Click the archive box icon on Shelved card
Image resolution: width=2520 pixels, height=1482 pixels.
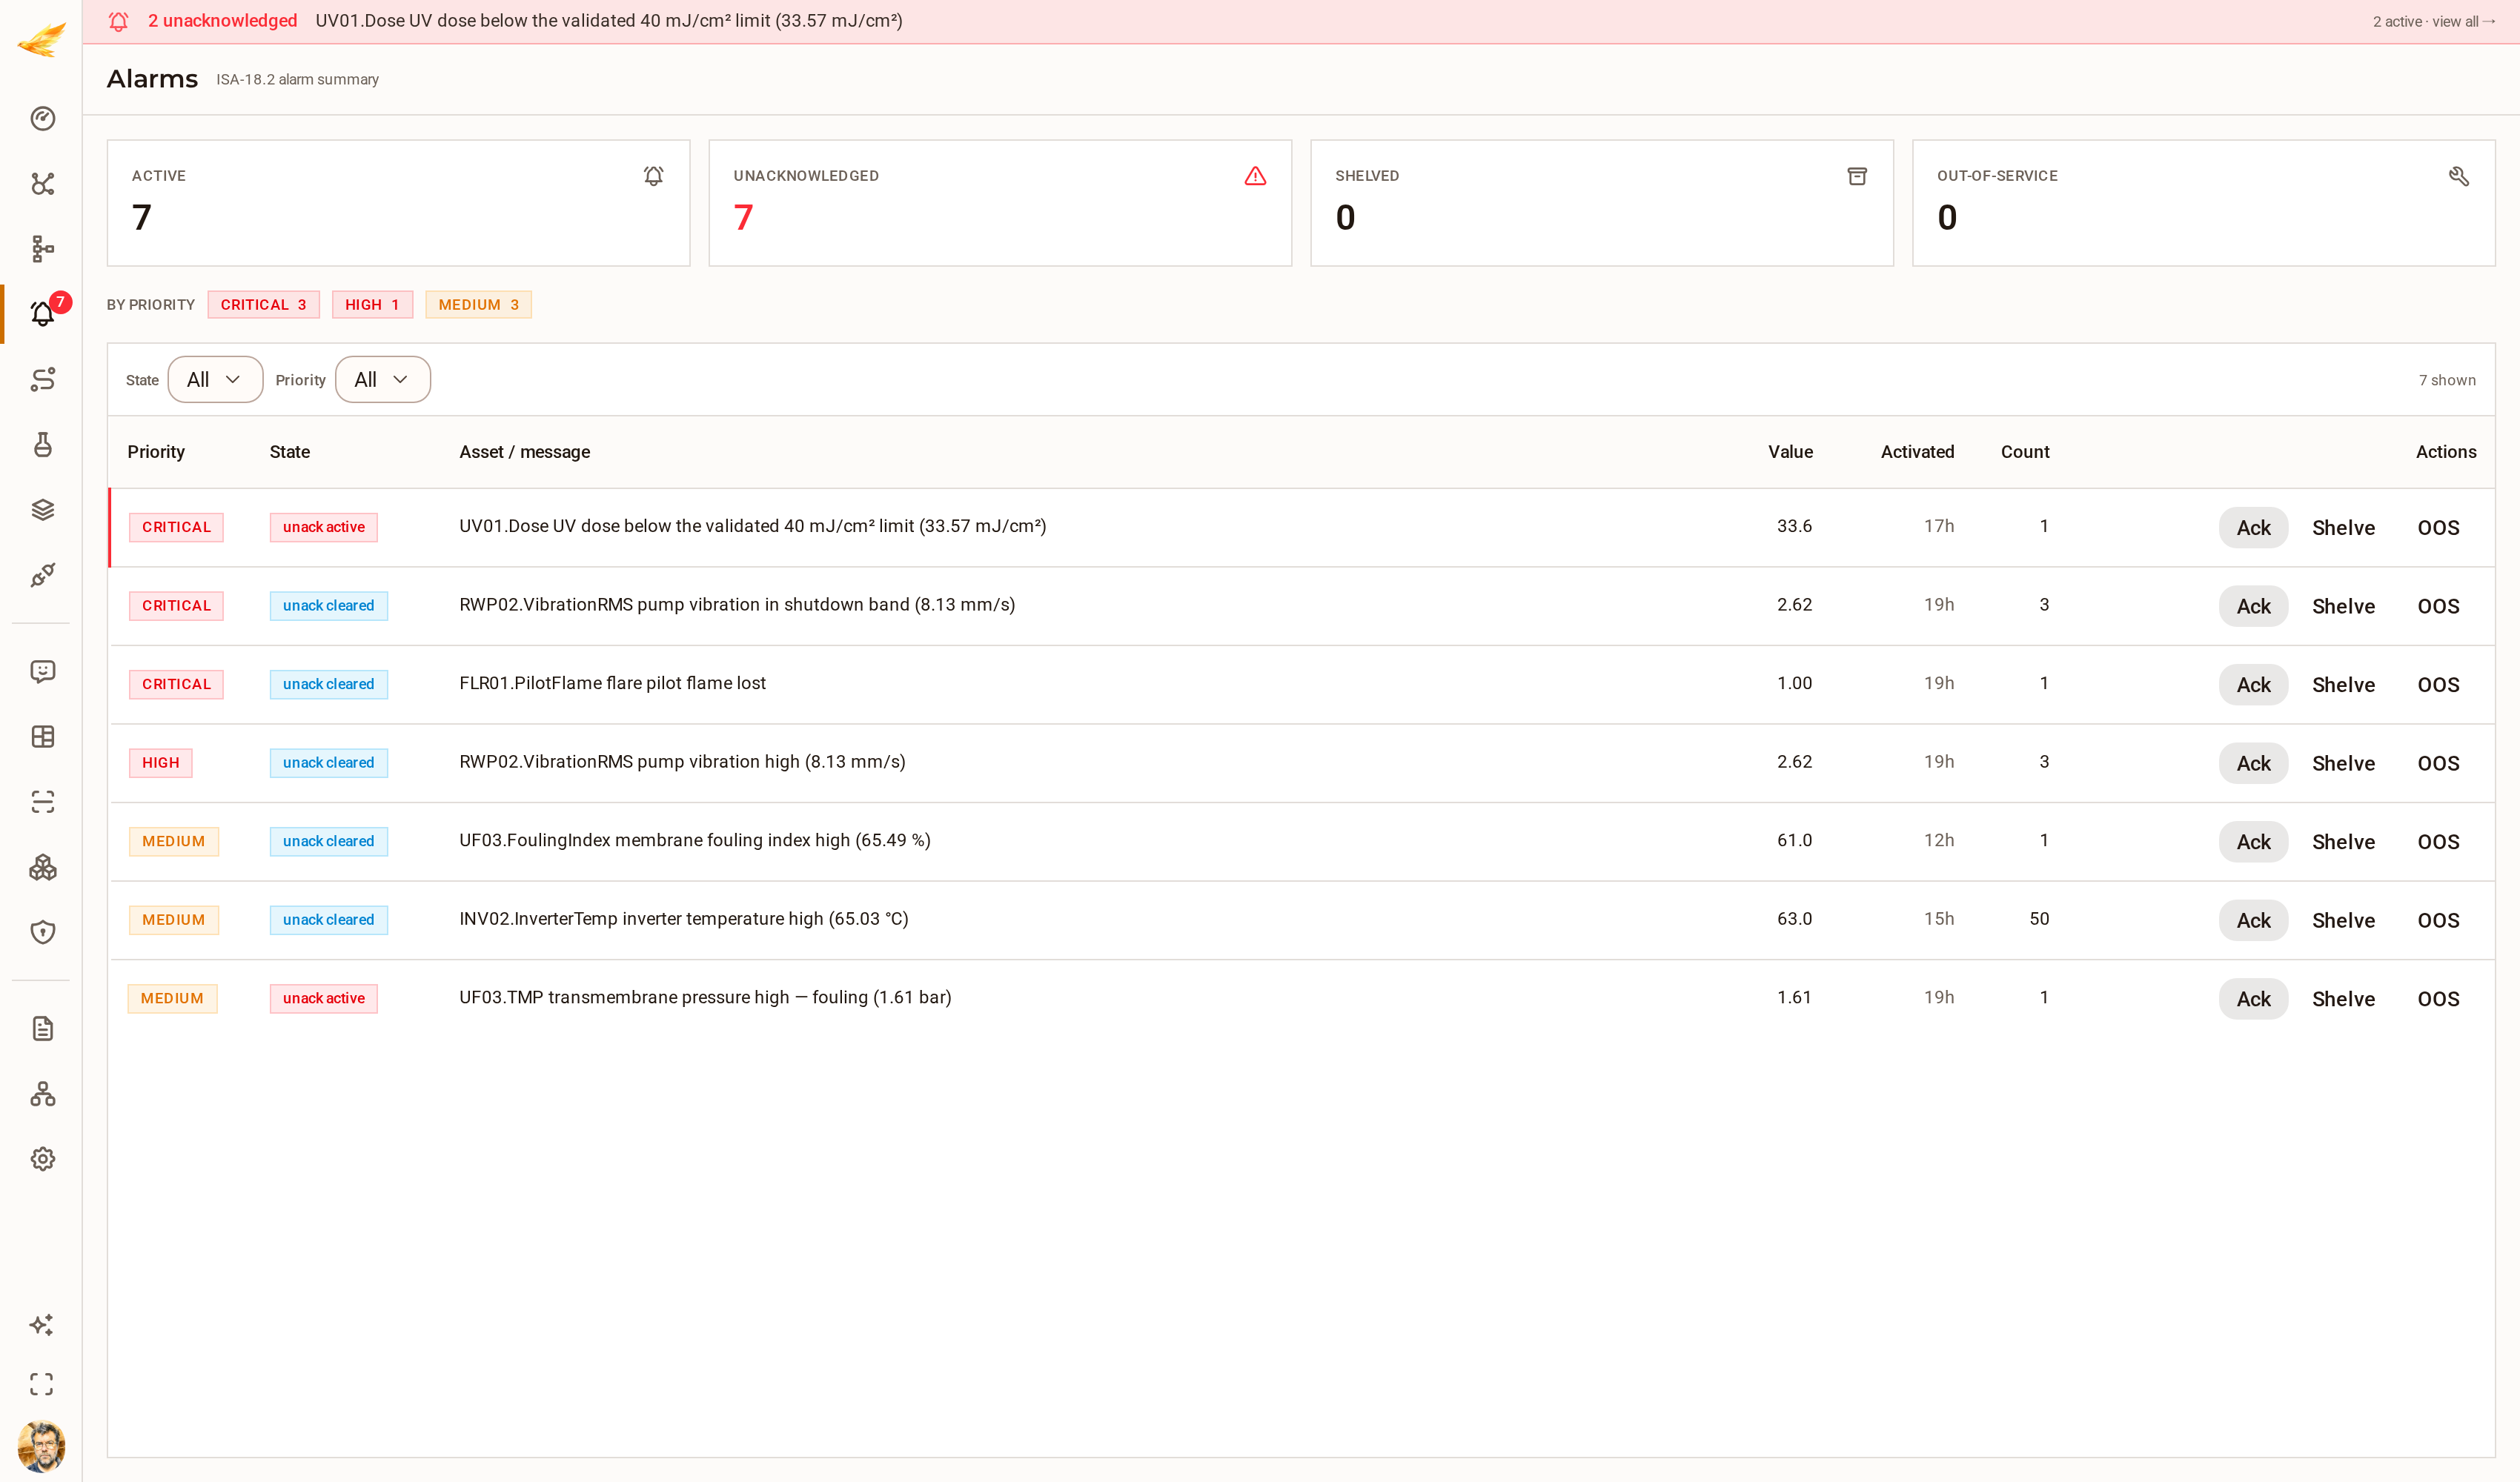click(x=1857, y=176)
